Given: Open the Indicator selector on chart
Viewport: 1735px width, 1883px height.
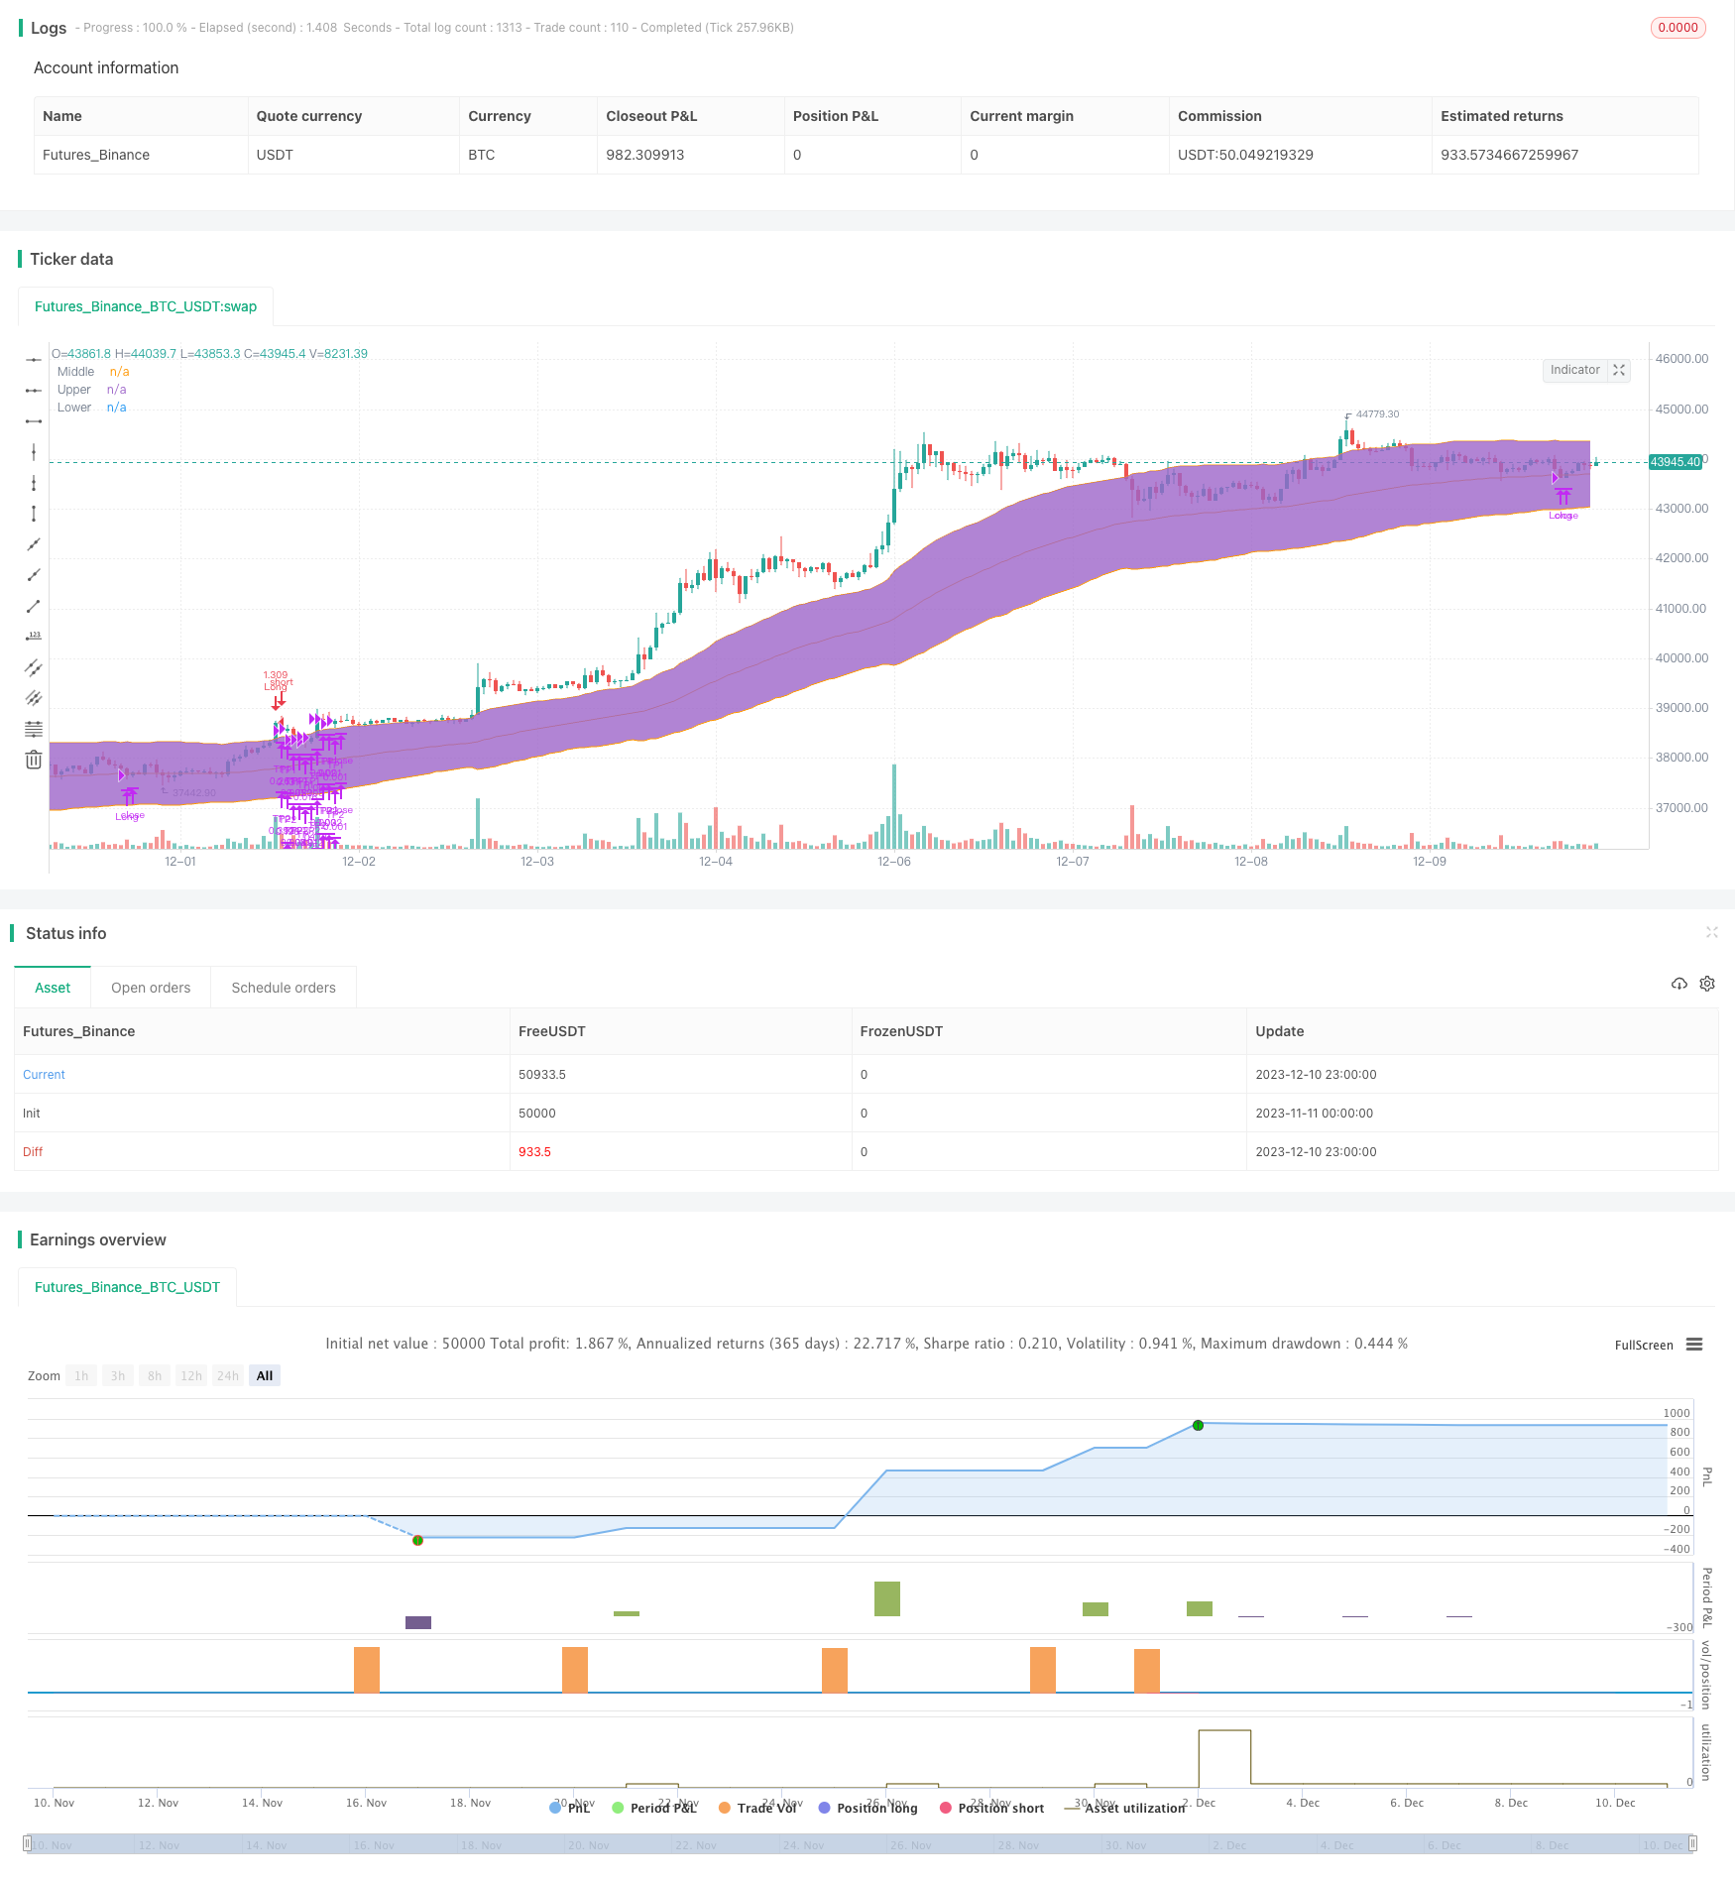Looking at the screenshot, I should (x=1574, y=370).
